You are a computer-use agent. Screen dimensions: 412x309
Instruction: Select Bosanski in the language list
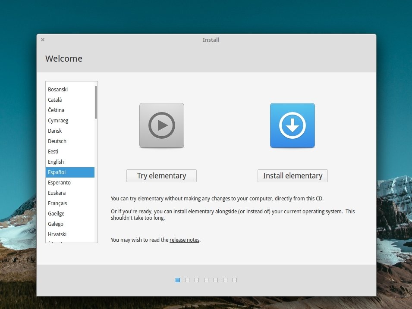tap(70, 90)
